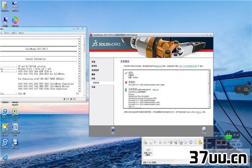Click the add-image green plus toolbar icon

[x=145, y=142]
